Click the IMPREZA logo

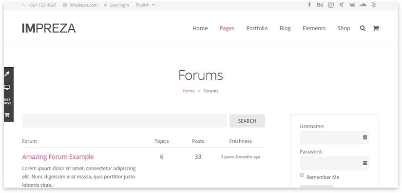49,28
